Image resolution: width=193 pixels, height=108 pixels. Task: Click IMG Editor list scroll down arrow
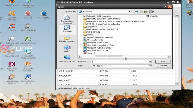pyautogui.click(x=177, y=84)
